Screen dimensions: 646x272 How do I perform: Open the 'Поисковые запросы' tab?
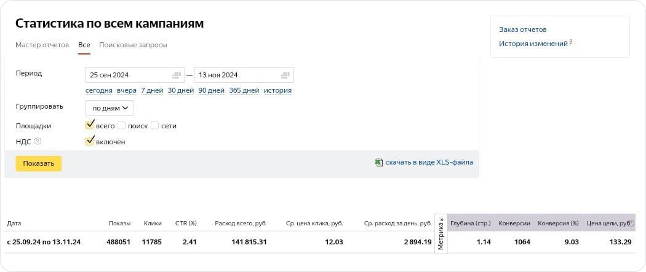[133, 45]
